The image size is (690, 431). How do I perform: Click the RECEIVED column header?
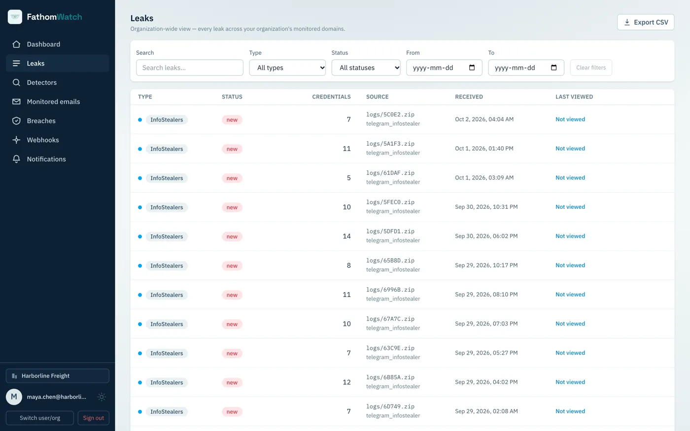[469, 97]
